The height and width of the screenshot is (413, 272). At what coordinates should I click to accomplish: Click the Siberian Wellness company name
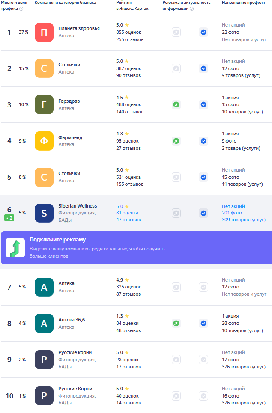click(78, 206)
